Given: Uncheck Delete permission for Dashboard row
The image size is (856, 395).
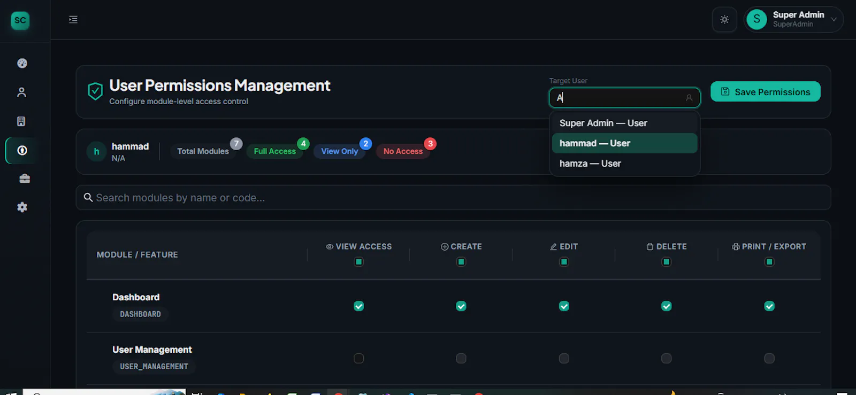Looking at the screenshot, I should click(x=666, y=306).
